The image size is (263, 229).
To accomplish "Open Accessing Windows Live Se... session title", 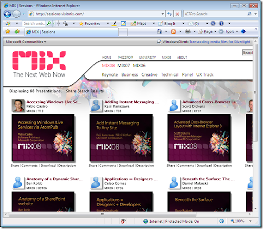I will (x=54, y=102).
